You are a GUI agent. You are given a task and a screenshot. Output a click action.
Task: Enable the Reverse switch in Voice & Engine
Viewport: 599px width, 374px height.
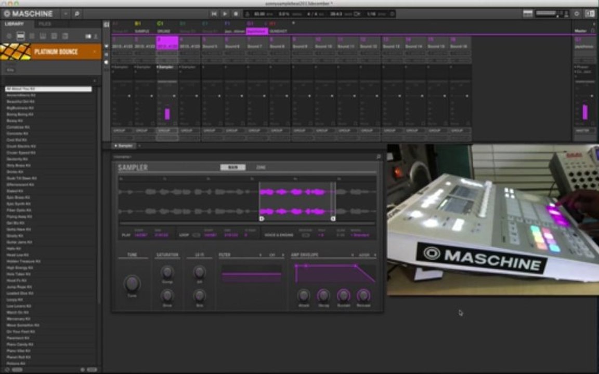[x=306, y=235]
